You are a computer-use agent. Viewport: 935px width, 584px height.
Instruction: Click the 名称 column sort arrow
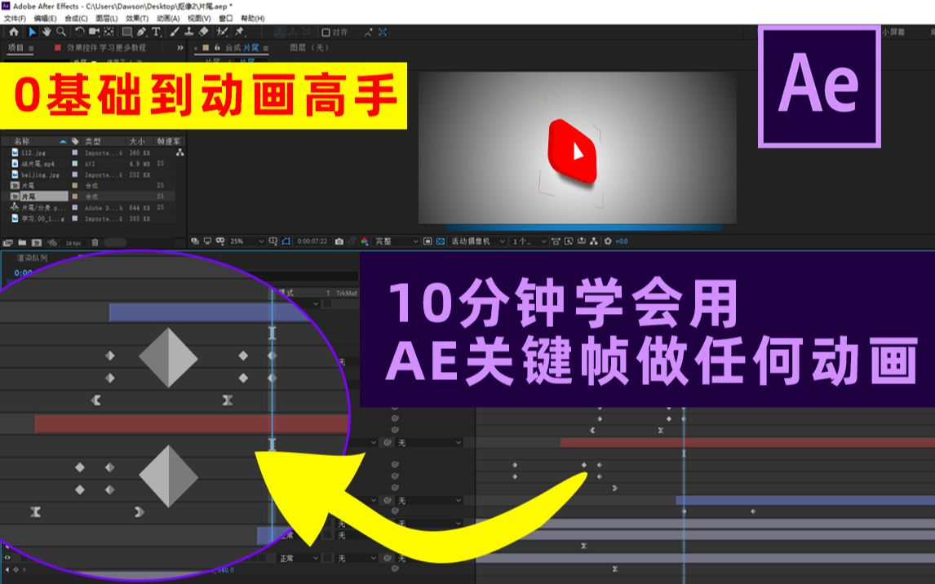pyautogui.click(x=63, y=142)
